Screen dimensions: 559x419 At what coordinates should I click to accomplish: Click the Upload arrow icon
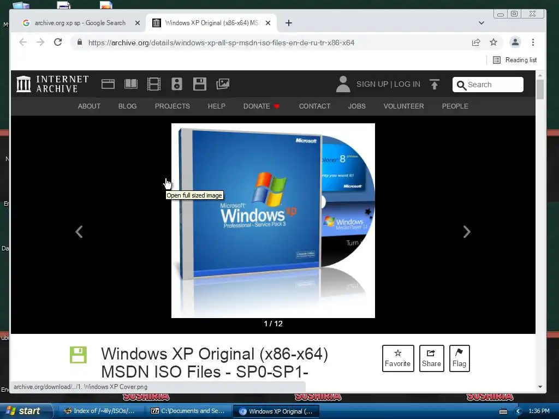[x=434, y=85]
